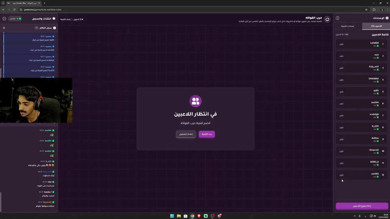This screenshot has width=390, height=219.
Task: Close the Fruits War browser tab
Action: [40, 3]
